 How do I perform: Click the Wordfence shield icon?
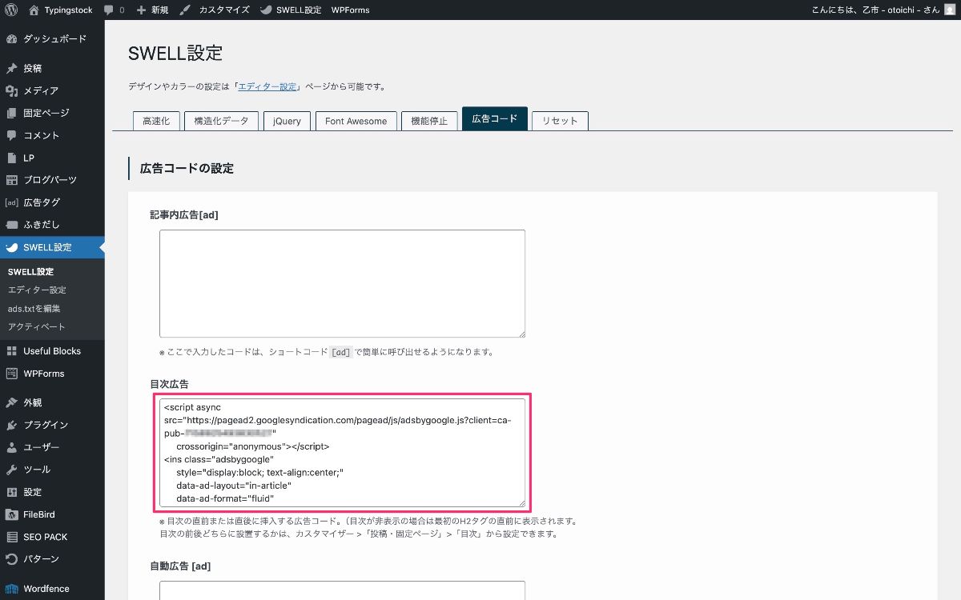point(11,589)
